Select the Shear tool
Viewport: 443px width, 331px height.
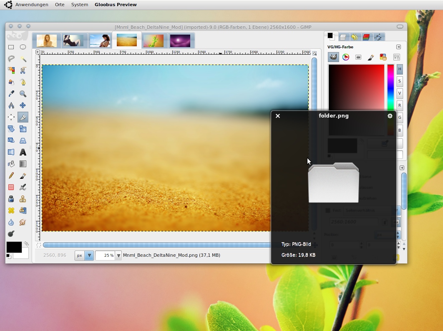11,140
